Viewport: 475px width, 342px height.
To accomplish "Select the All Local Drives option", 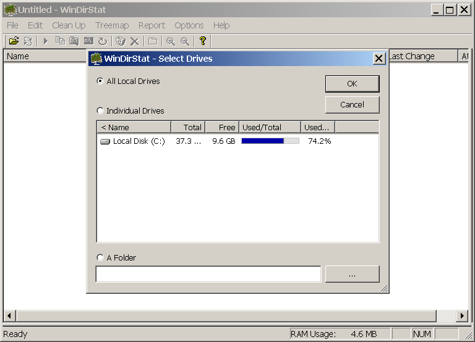I will [128, 81].
